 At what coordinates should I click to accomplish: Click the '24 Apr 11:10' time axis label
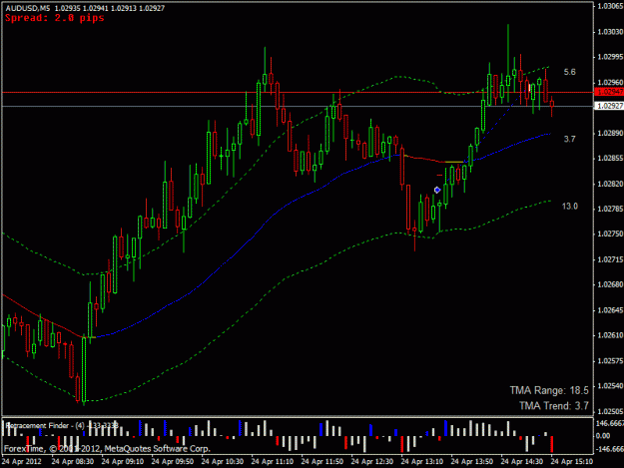tap(273, 462)
